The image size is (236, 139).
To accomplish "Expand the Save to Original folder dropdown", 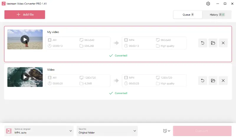I will [107, 131].
